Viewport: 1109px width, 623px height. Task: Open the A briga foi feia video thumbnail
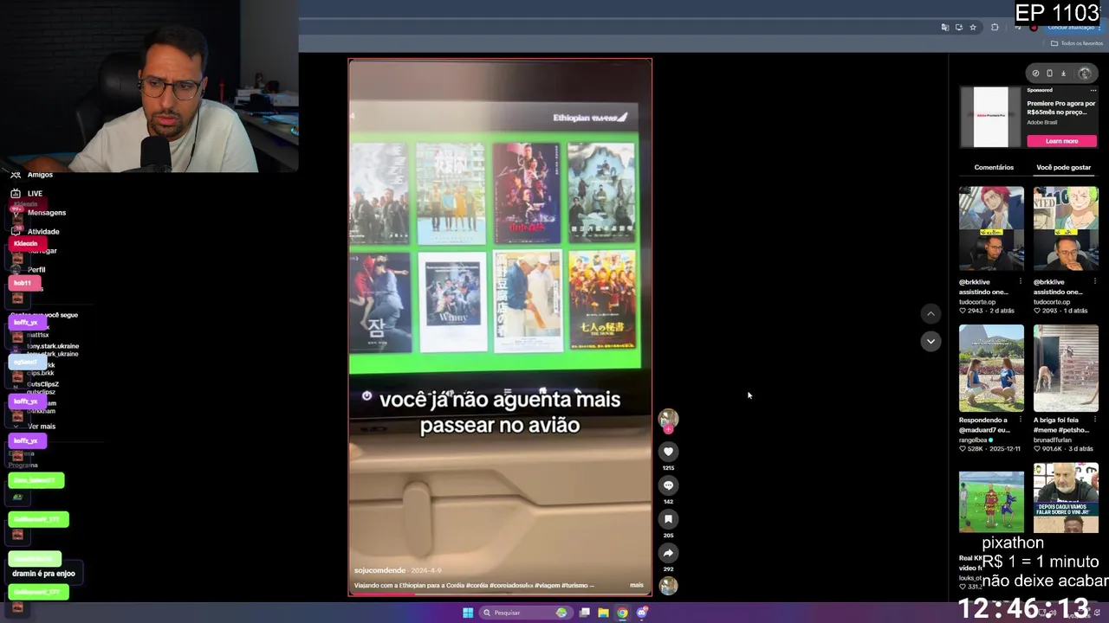pos(1066,368)
